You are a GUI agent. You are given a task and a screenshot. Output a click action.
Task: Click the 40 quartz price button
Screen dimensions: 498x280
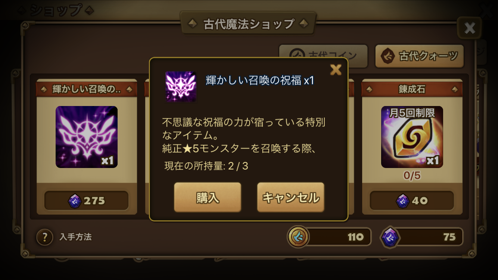(x=412, y=201)
